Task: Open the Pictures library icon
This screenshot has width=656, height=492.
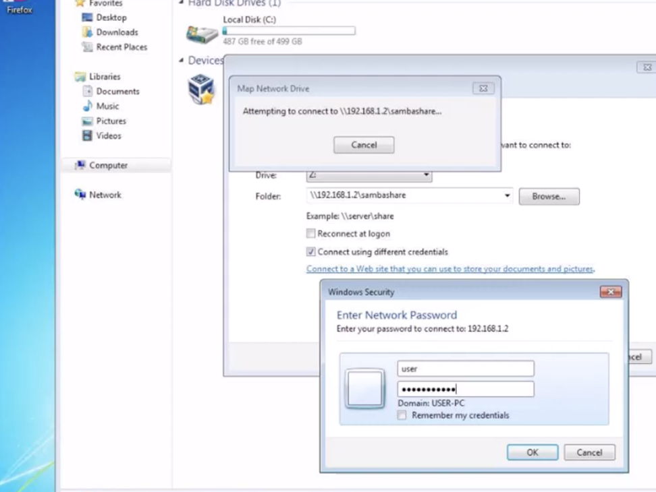Action: tap(87, 121)
